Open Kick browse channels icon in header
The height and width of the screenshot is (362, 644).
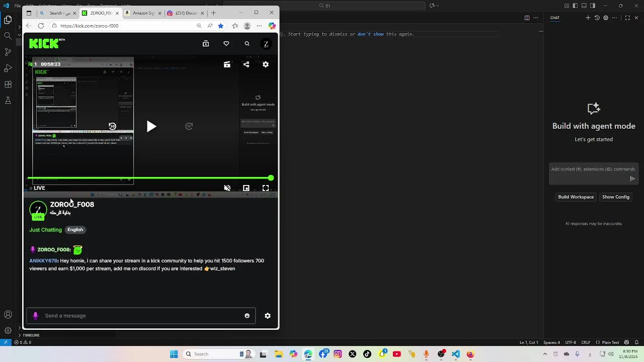[x=206, y=44]
